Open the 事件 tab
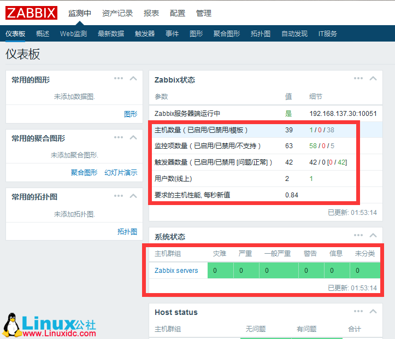Viewport: 395px width, 339px height. (172, 33)
